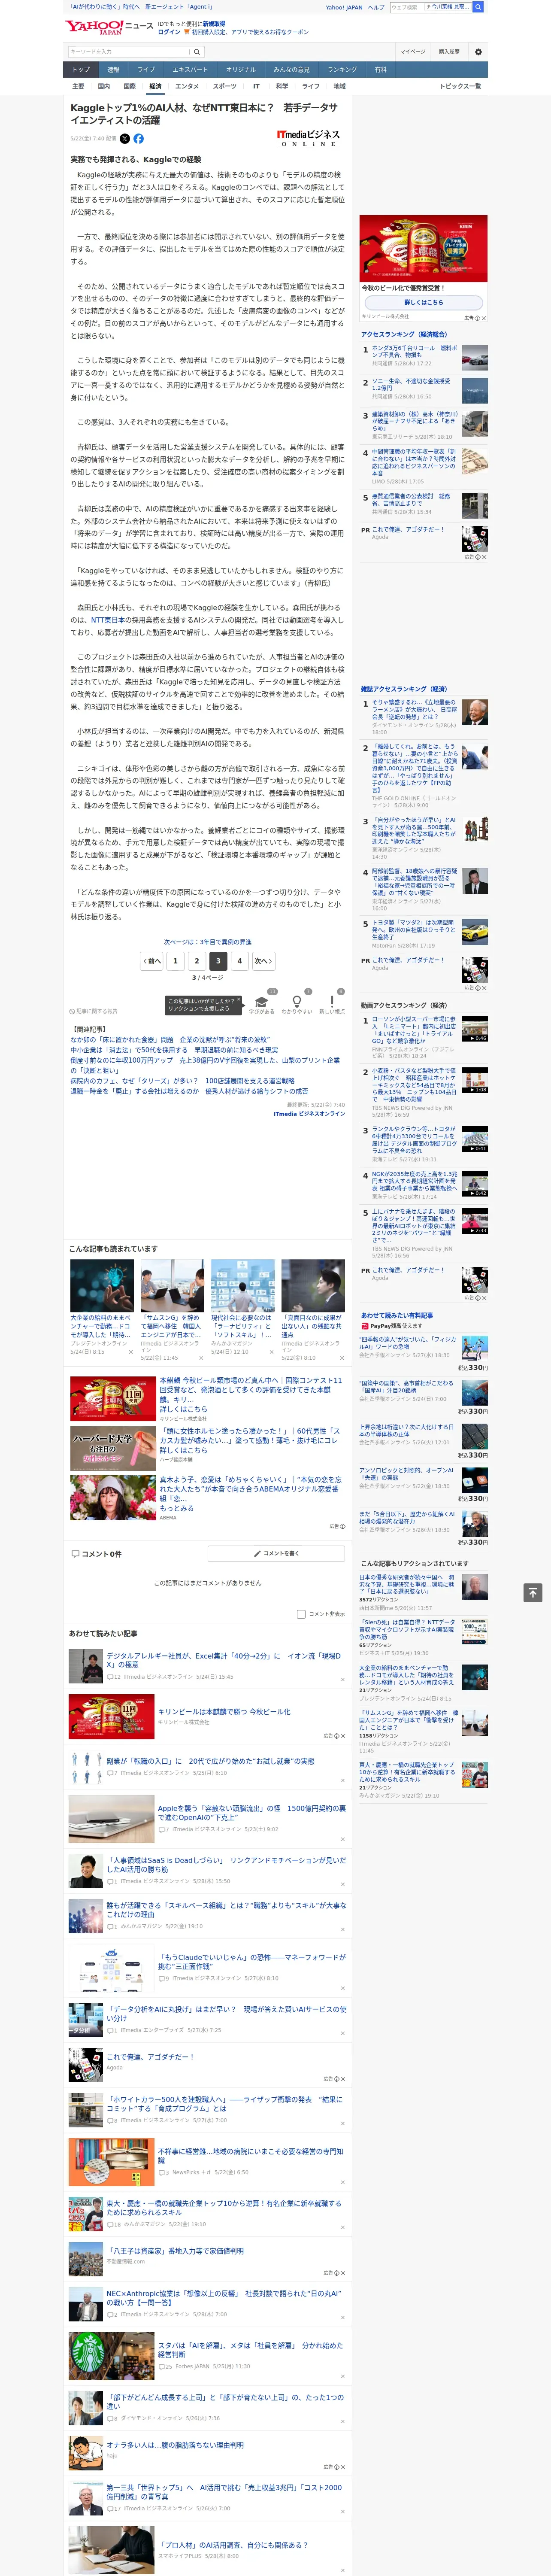Open article 「人事領域はSaaS is Deadしづらい」
The width and height of the screenshot is (551, 2576).
point(226,1865)
